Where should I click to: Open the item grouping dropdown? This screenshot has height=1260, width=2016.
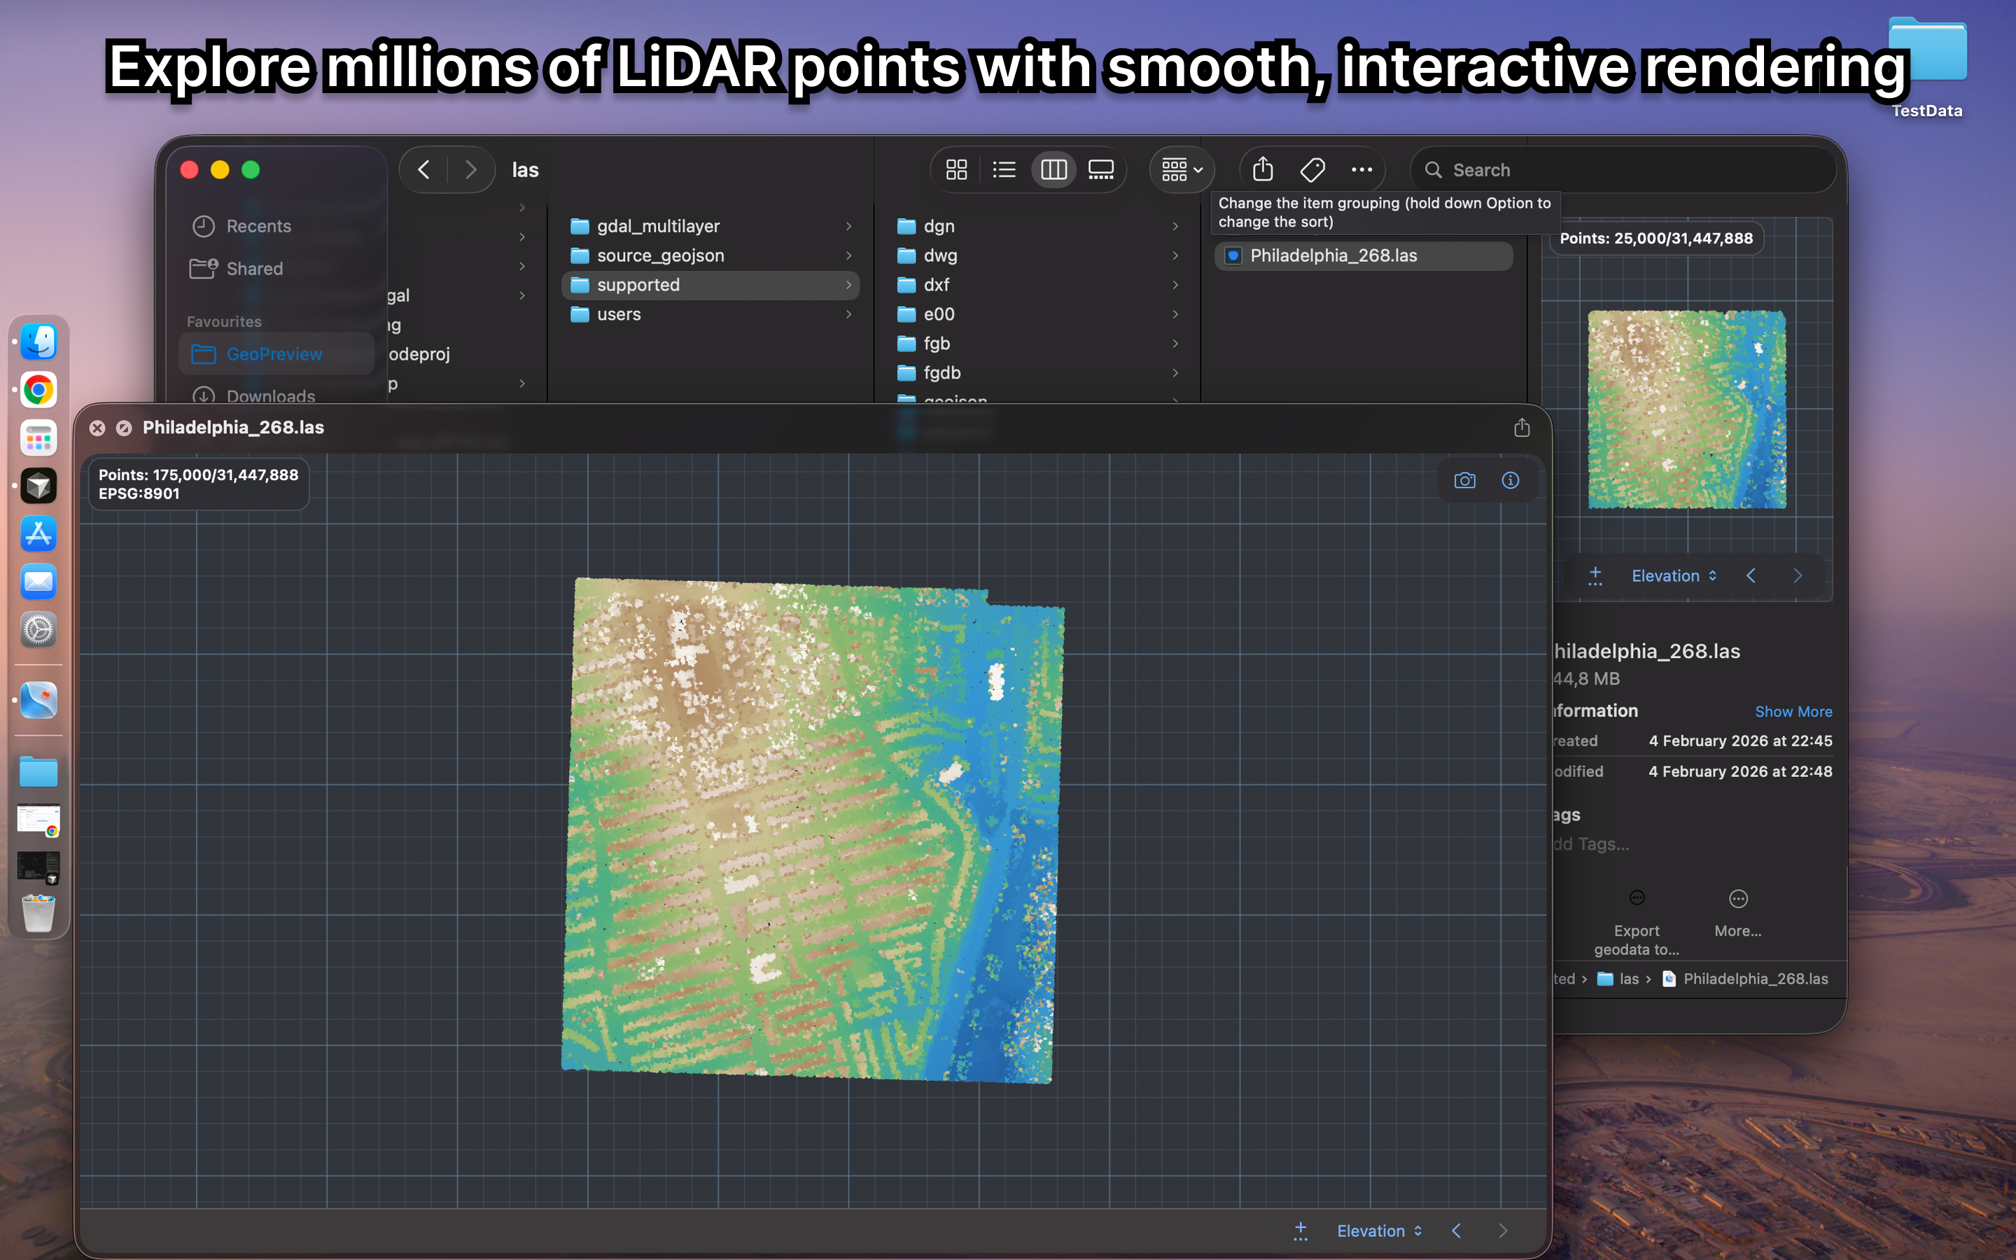pyautogui.click(x=1182, y=170)
